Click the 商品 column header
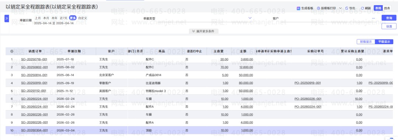The width and height of the screenshot is (398, 140). tap(162, 51)
